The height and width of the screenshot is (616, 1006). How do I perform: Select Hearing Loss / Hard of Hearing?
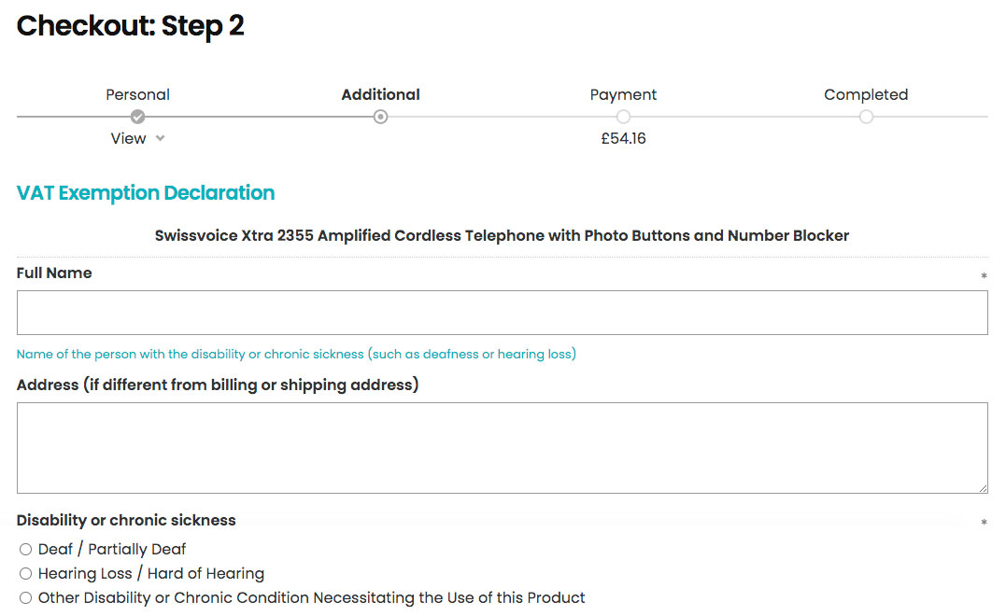coord(25,573)
